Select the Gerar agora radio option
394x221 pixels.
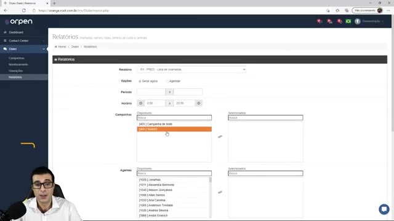tap(140, 81)
